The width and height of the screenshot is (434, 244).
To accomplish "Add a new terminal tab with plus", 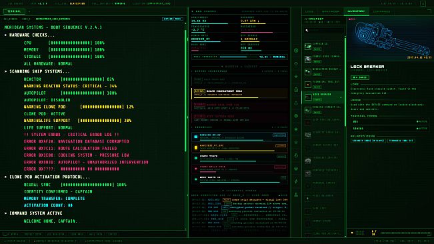I will point(29,11).
